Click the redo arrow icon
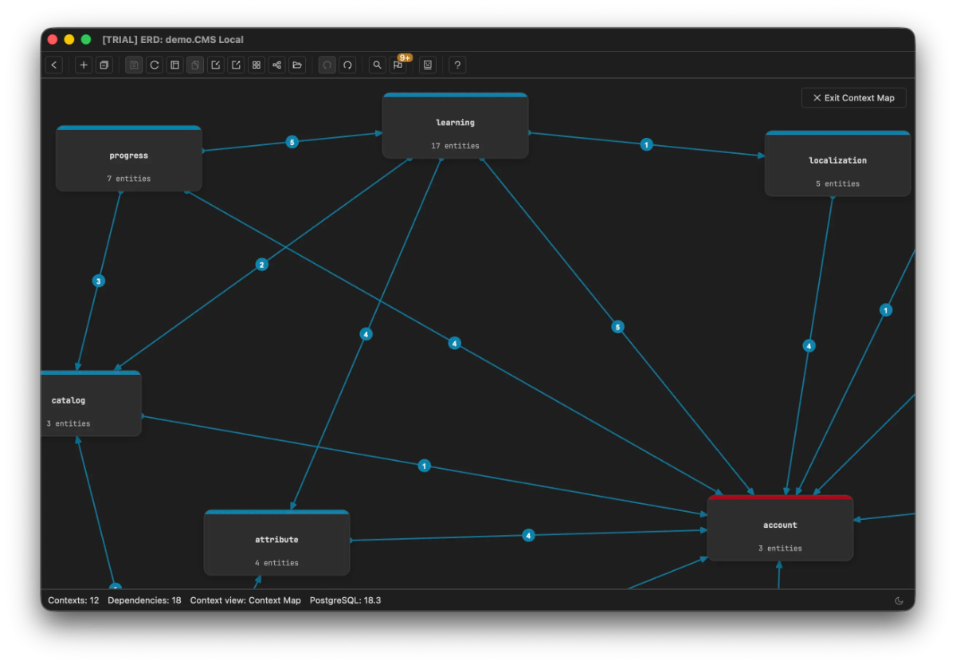This screenshot has width=956, height=665. (x=347, y=65)
